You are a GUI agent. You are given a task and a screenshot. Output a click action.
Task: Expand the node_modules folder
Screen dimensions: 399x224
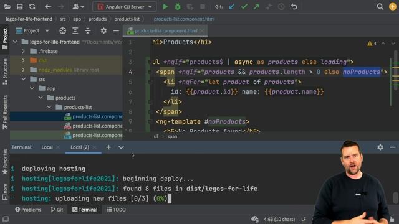23,70
